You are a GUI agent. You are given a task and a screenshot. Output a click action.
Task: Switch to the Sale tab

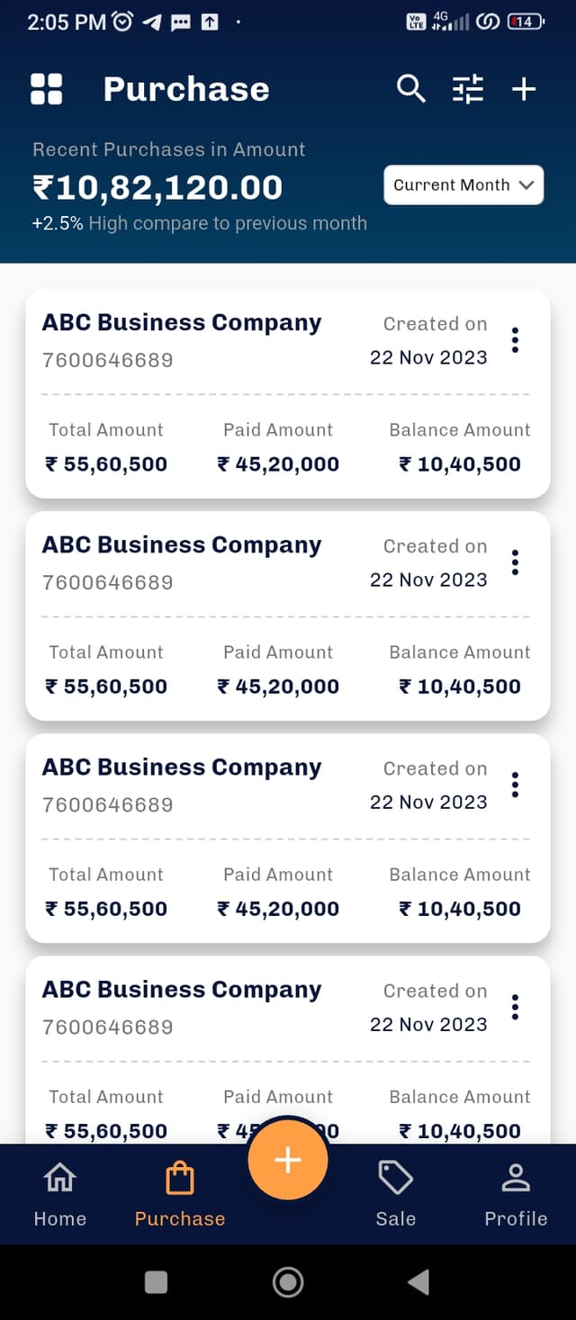pyautogui.click(x=396, y=1193)
